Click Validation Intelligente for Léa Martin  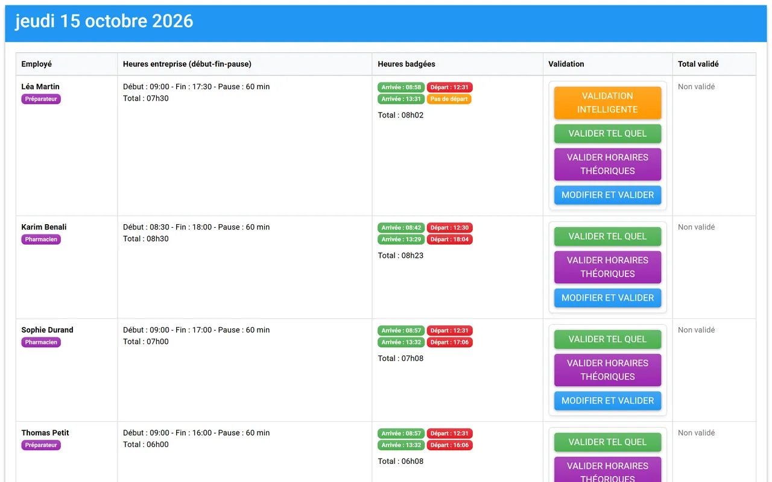[x=607, y=102]
